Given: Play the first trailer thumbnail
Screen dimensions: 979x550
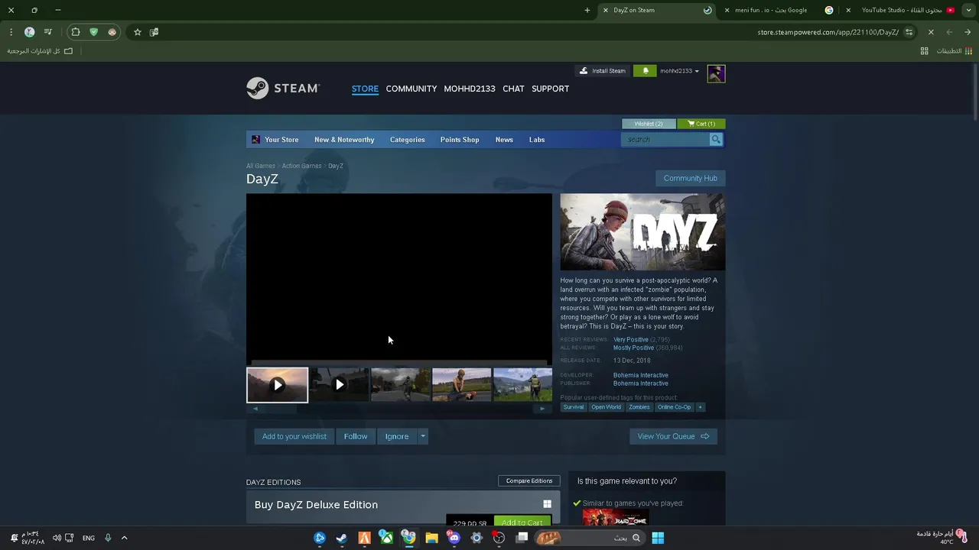Looking at the screenshot, I should coord(278,385).
